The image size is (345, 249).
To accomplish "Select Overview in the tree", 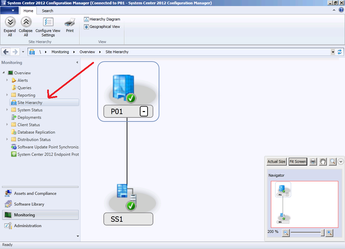I will pyautogui.click(x=22, y=73).
